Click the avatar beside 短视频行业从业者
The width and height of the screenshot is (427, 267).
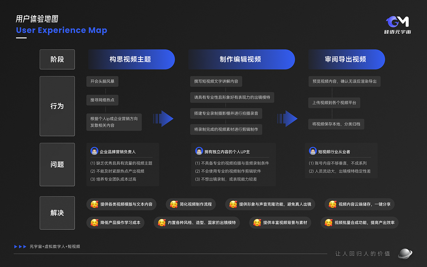click(x=313, y=151)
